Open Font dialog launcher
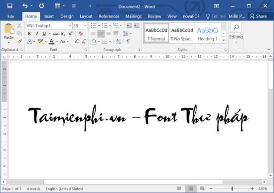This screenshot has width=274, height=193. click(86, 50)
